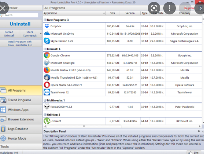Open the More Commands dropdown arrow
Image resolution: width=204 pixels, height=154 pixels.
[41, 34]
